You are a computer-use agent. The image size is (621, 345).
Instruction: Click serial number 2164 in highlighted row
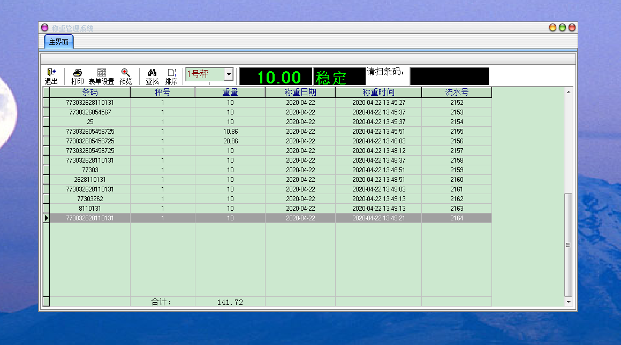(x=457, y=218)
